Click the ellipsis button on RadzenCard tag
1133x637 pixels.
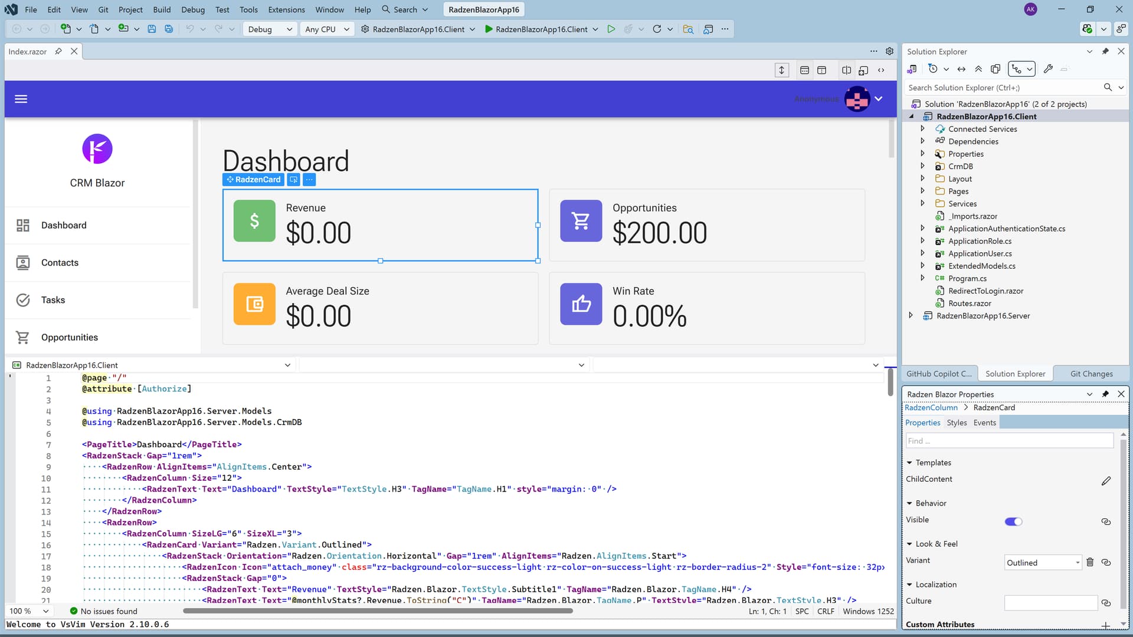point(309,180)
